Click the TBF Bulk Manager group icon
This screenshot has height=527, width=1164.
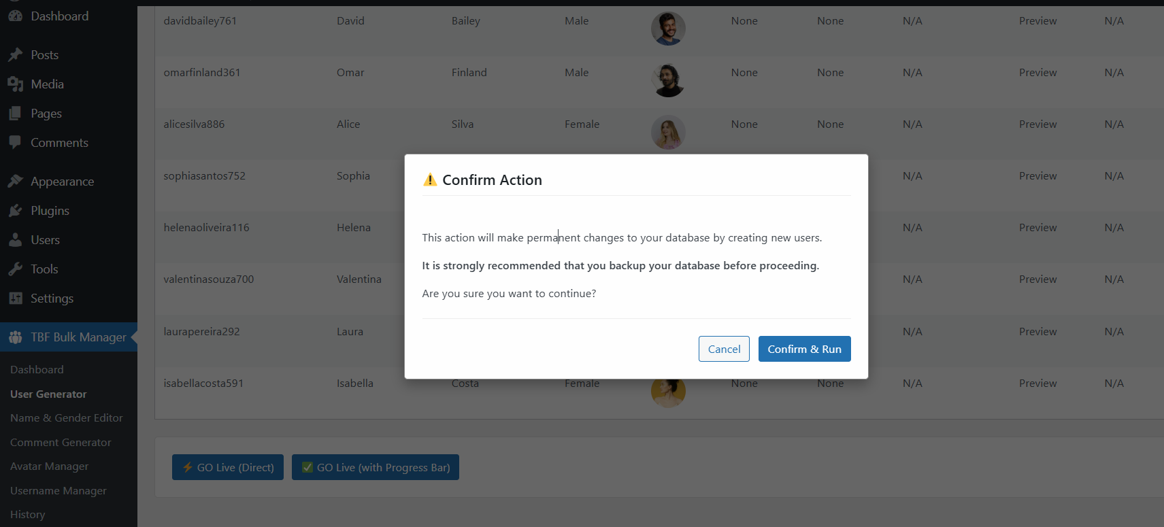(x=15, y=337)
